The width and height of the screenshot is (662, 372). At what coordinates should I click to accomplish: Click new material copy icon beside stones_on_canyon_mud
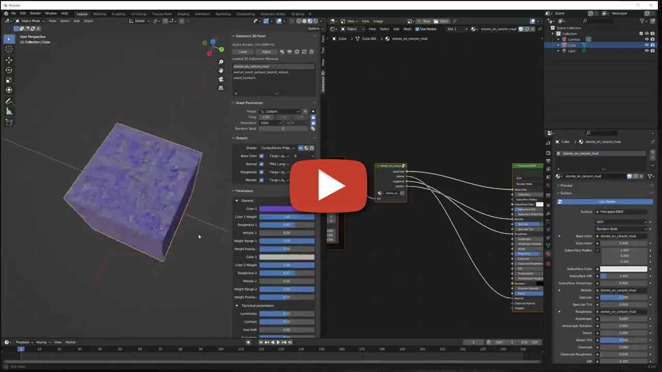(x=636, y=176)
